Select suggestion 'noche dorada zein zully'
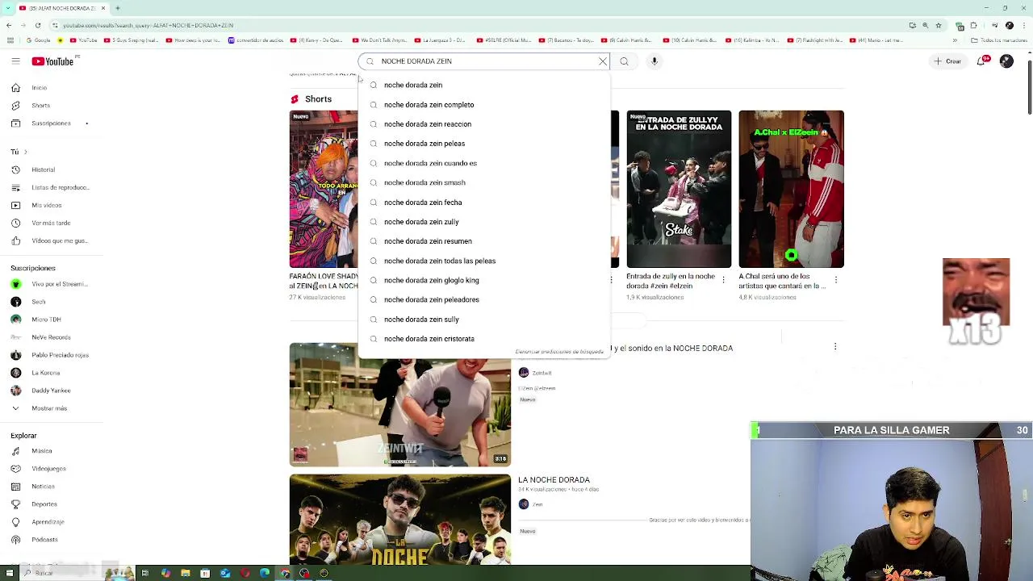1033x581 pixels. point(484,222)
